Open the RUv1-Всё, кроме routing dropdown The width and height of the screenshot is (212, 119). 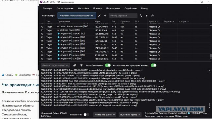tap(130, 115)
